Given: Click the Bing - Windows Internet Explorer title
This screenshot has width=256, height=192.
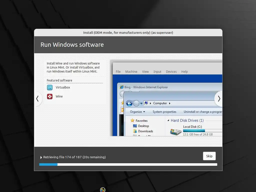Looking at the screenshot, I should pyautogui.click(x=146, y=87).
